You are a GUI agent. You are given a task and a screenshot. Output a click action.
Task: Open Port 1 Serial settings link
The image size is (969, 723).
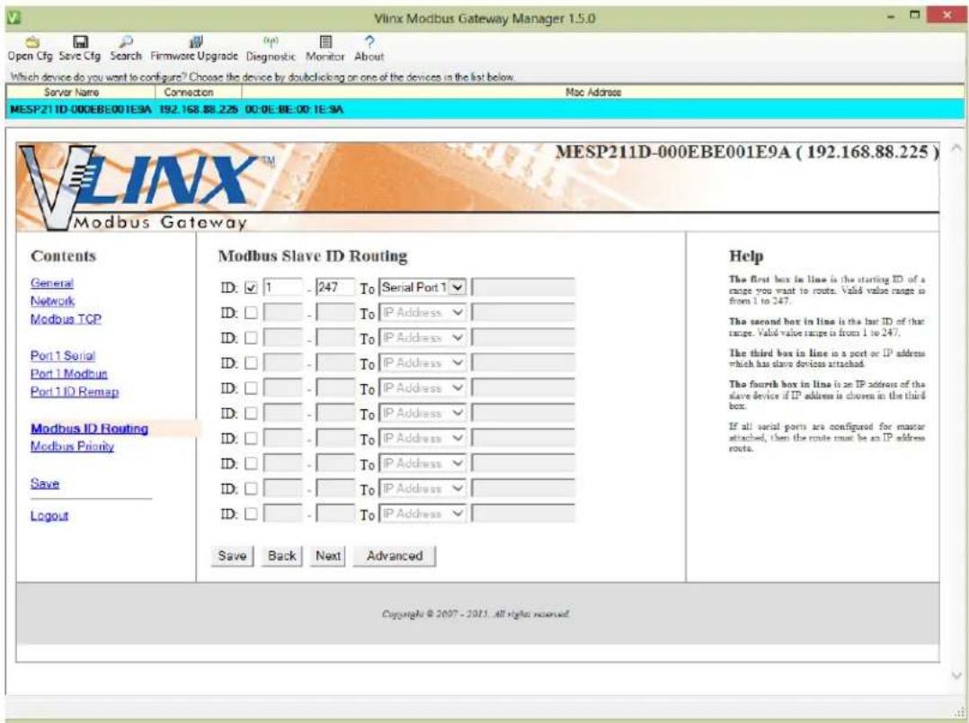[x=63, y=355]
